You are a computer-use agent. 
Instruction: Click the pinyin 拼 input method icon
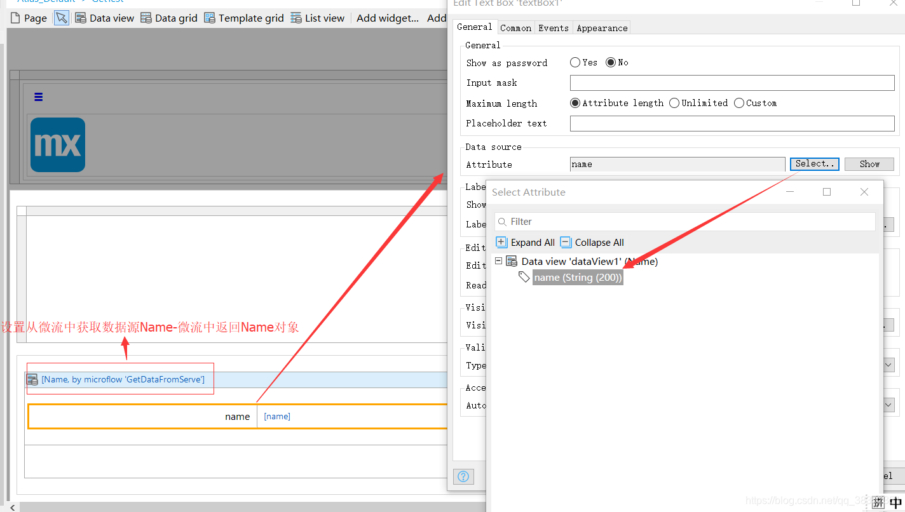(x=878, y=503)
